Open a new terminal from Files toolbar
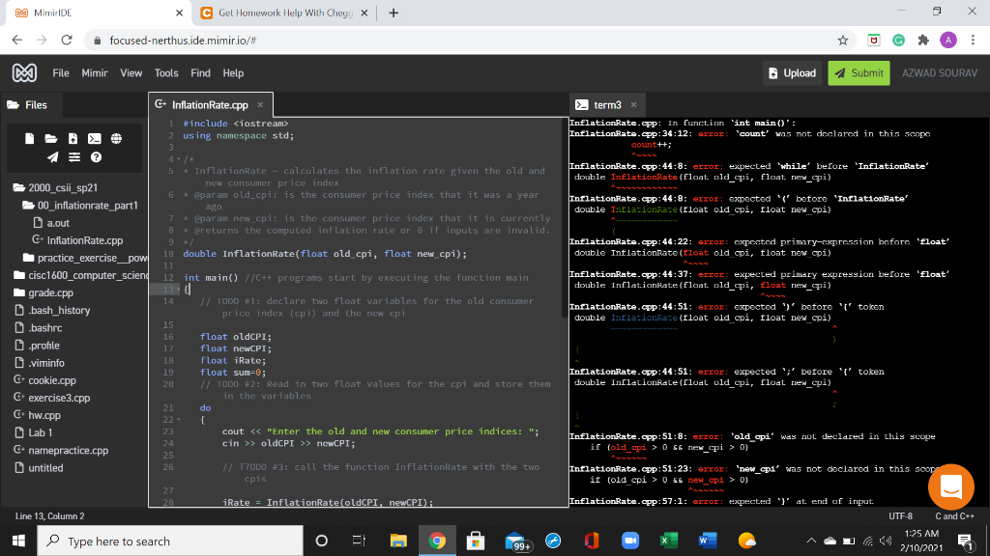This screenshot has height=556, width=990. coord(94,139)
